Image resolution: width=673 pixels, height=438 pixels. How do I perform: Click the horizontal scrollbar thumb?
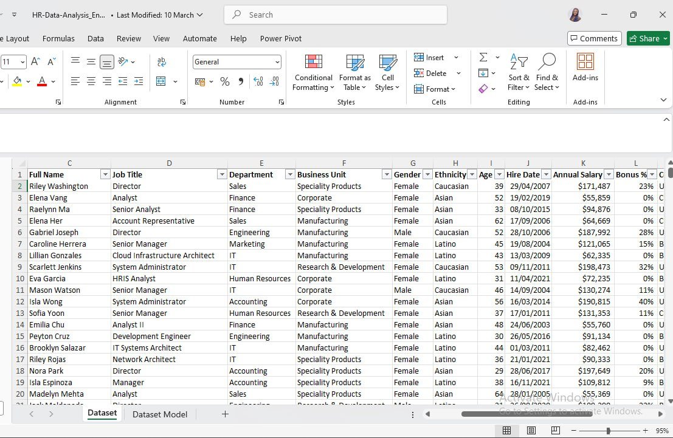[526, 414]
